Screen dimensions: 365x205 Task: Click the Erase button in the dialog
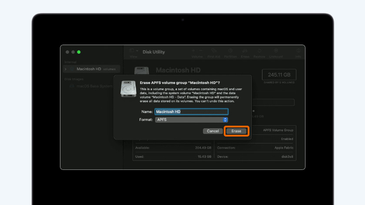236,131
